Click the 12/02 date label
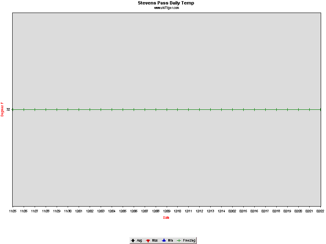 (x=90, y=211)
